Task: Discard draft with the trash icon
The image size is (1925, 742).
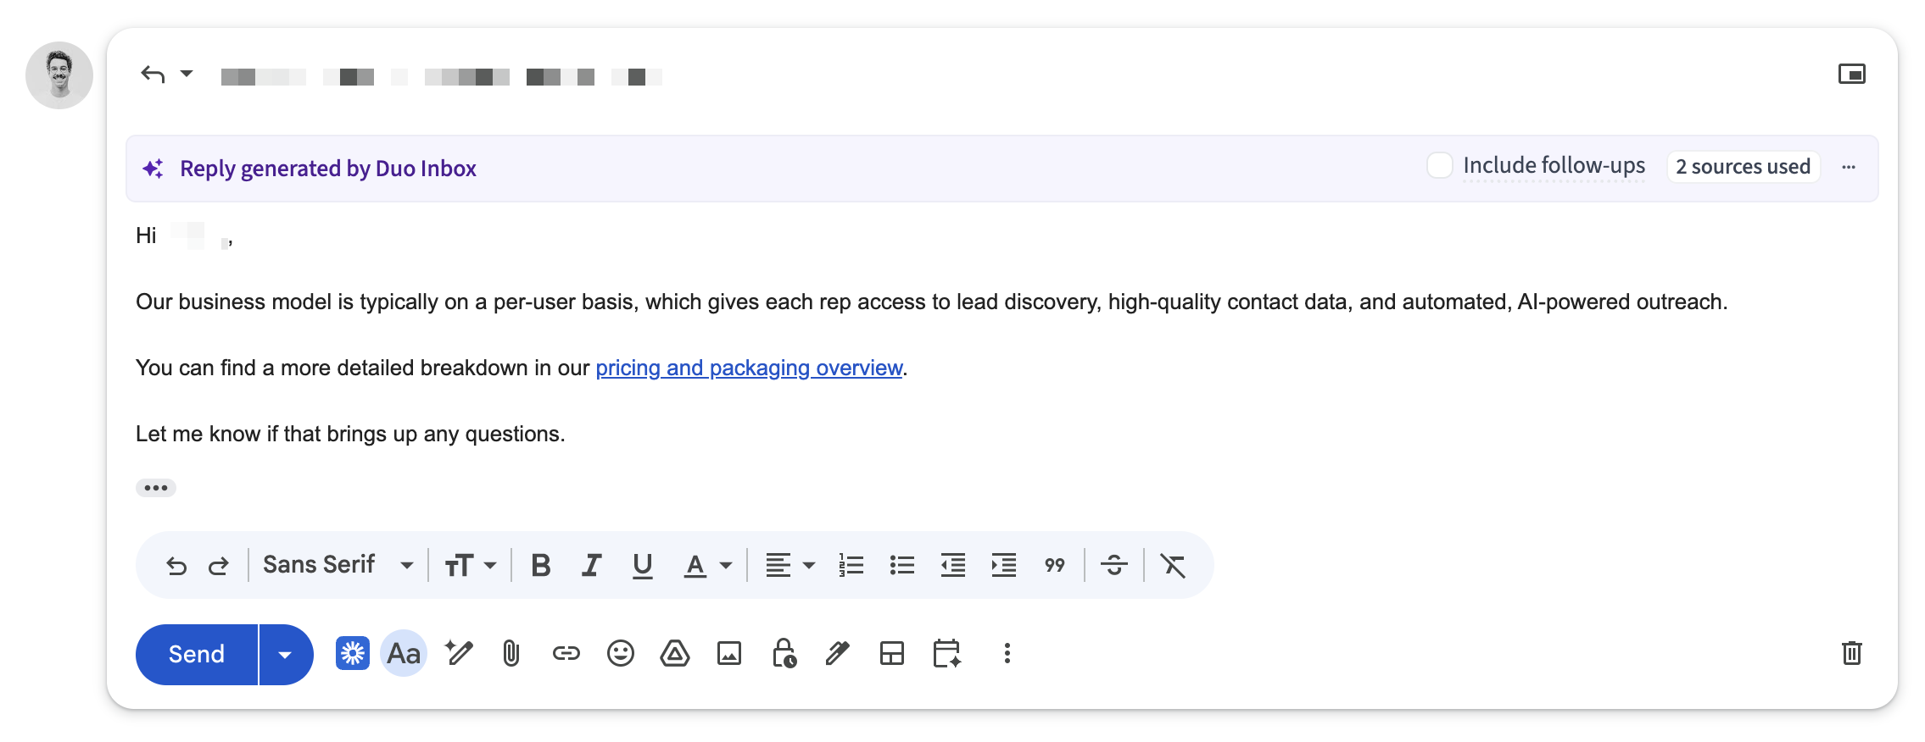Action: click(1851, 654)
